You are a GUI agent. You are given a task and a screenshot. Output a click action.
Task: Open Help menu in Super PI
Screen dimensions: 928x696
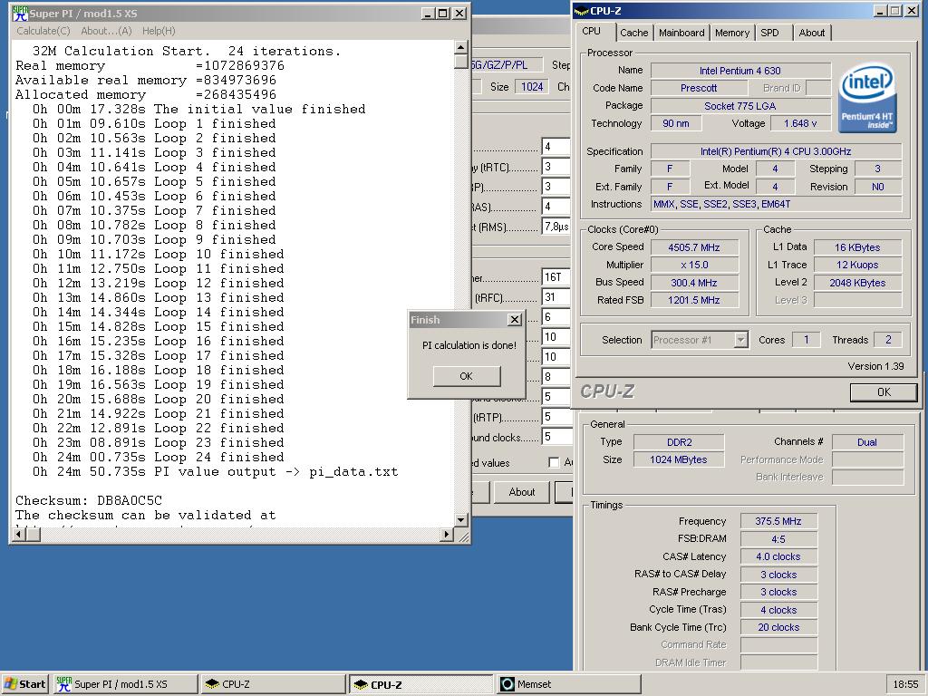(159, 31)
